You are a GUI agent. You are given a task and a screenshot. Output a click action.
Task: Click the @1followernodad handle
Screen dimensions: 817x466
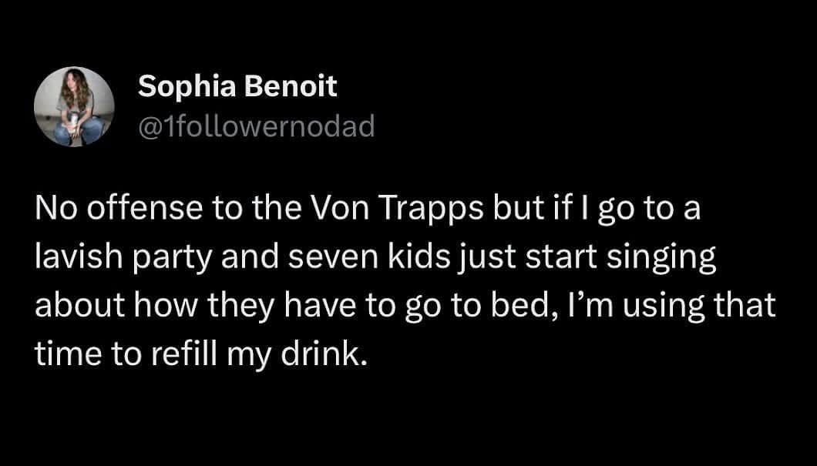(x=256, y=125)
